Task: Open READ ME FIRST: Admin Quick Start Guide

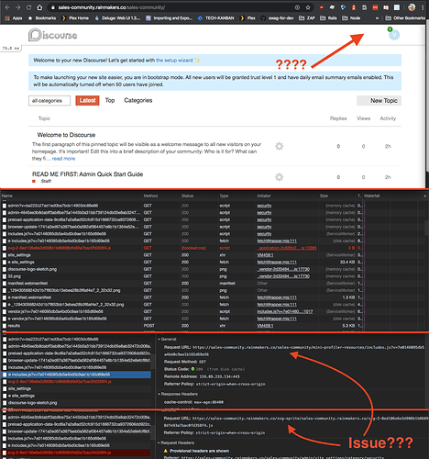Action: click(88, 174)
